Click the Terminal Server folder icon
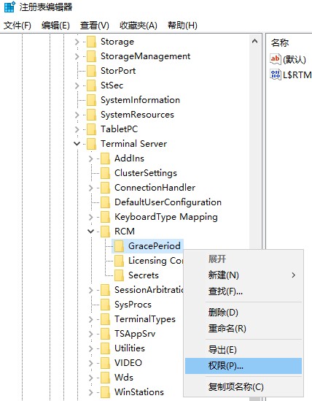Viewport: 312px width, 401px height. click(x=91, y=144)
